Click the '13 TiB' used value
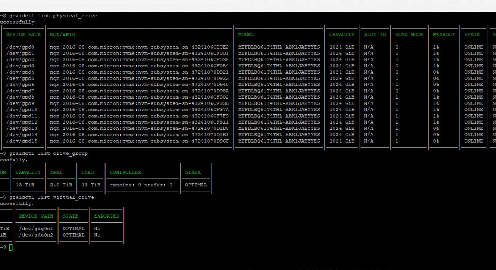The height and width of the screenshot is (270, 496). pyautogui.click(x=91, y=185)
